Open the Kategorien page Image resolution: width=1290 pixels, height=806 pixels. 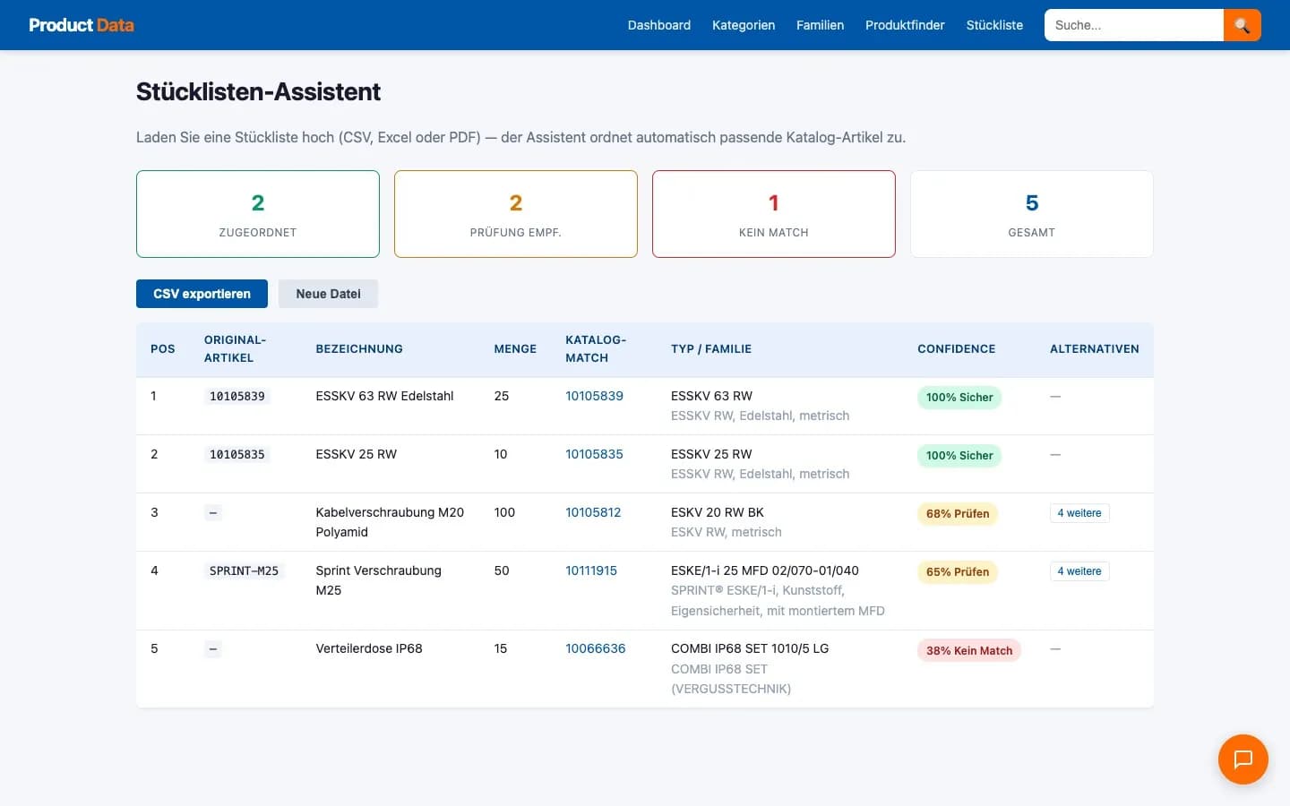click(744, 25)
